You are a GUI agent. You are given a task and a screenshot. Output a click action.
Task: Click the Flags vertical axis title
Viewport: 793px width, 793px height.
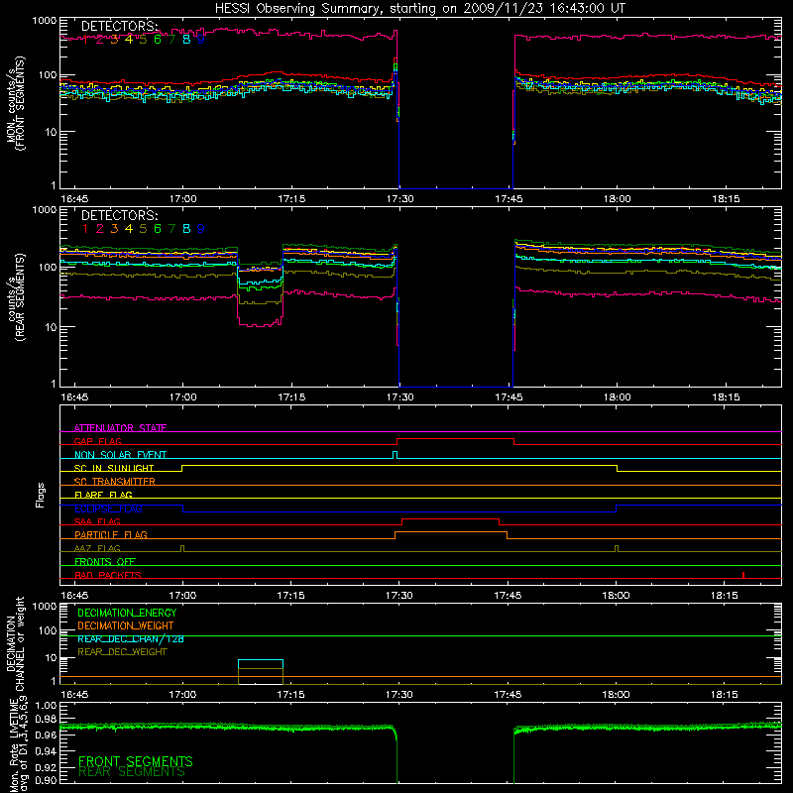[x=41, y=495]
